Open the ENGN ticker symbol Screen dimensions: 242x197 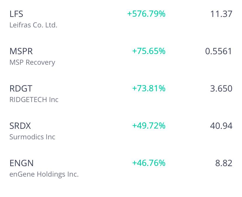pyautogui.click(x=21, y=163)
